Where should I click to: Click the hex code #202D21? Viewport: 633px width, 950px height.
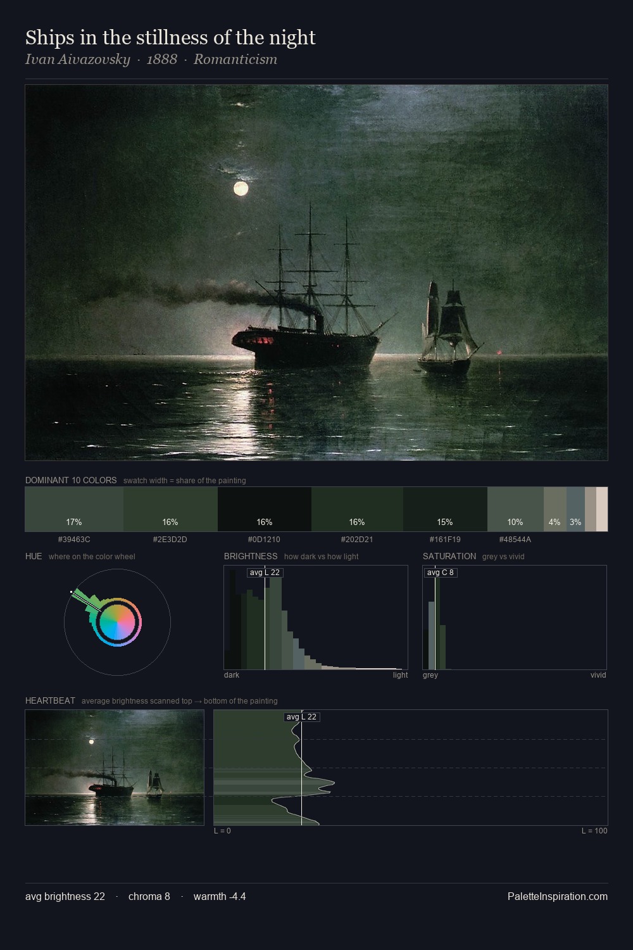tap(357, 540)
